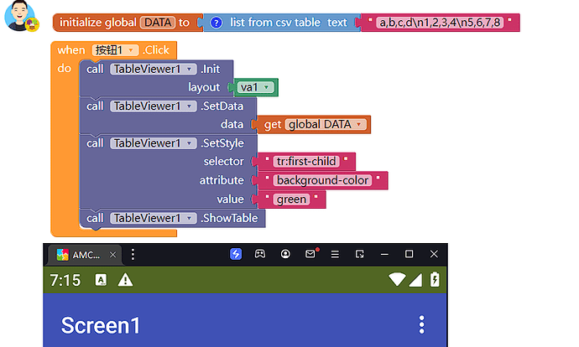Tap the Screen1 title text
This screenshot has width=579, height=347.
101,325
